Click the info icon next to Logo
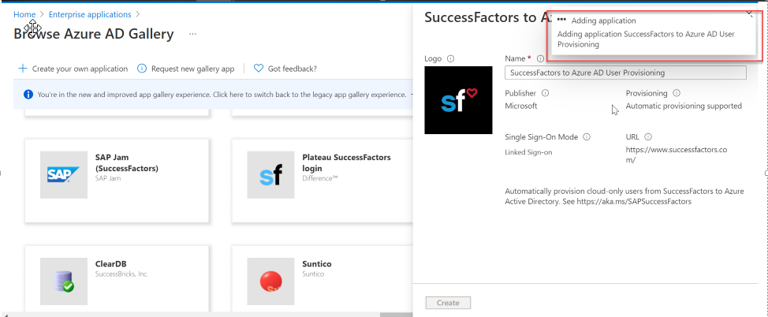The image size is (768, 317). [450, 58]
